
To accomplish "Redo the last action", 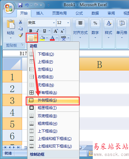I will (36, 5).
